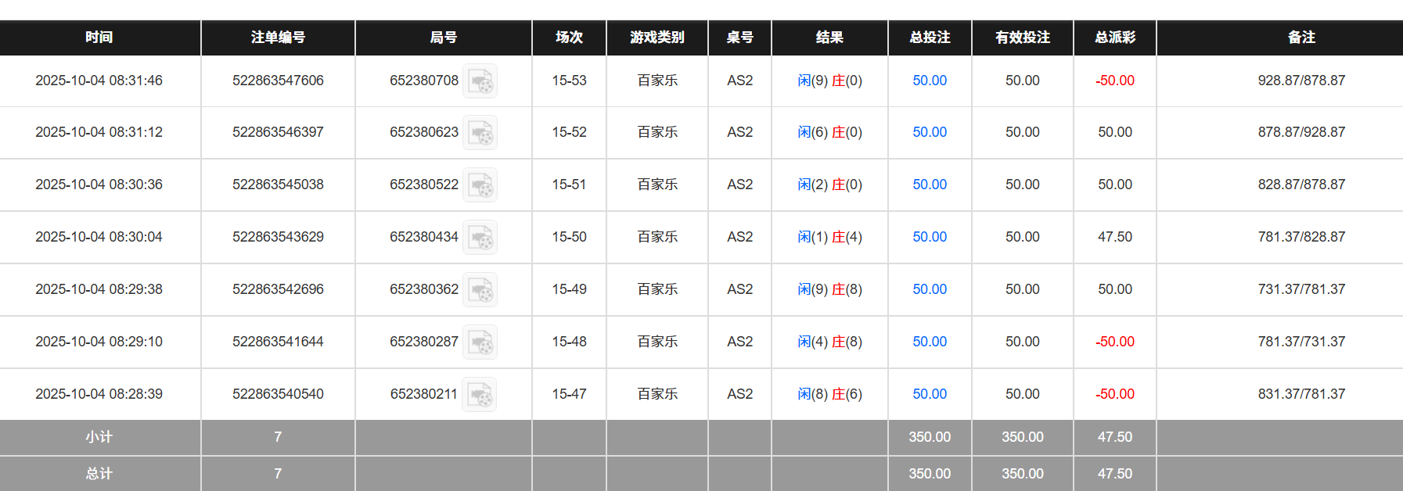Click the 总派彩 column header
Viewport: 1403px width, 491px height.
[x=1114, y=37]
